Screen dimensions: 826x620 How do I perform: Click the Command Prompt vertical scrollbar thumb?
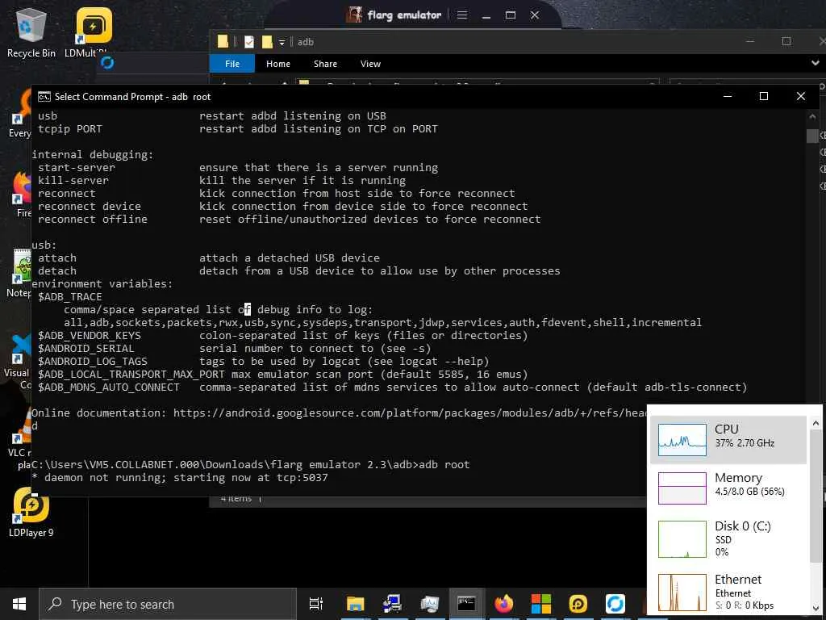pyautogui.click(x=811, y=136)
